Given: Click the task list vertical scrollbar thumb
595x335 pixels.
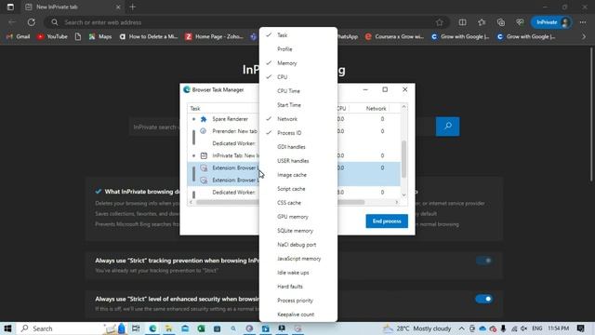Looking at the screenshot, I should 403,159.
